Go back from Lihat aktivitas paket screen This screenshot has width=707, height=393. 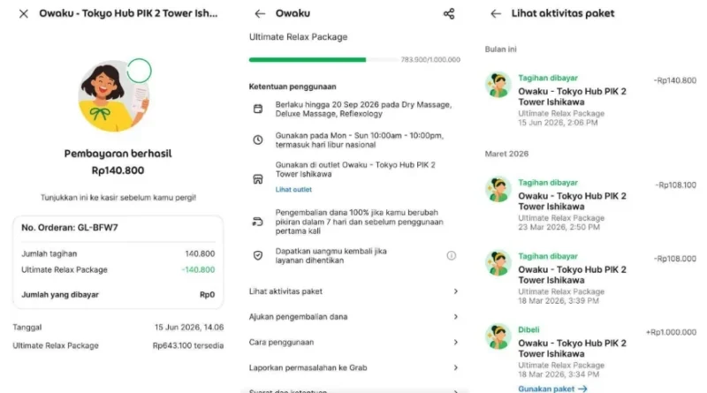(496, 14)
